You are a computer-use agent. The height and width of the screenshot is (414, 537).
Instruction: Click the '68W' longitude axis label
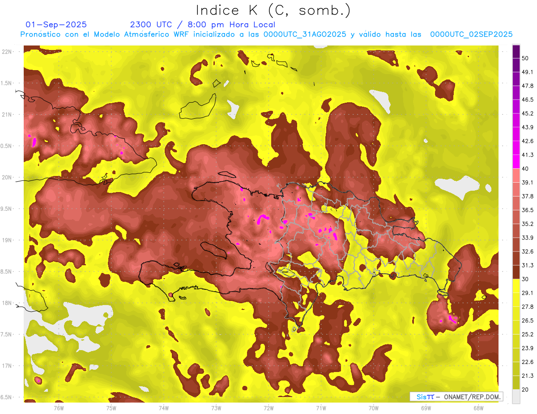(478, 408)
